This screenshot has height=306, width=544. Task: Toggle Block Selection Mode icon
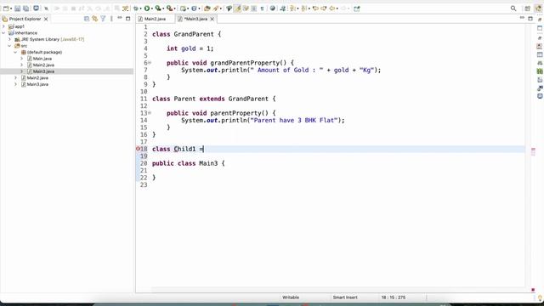click(x=254, y=8)
